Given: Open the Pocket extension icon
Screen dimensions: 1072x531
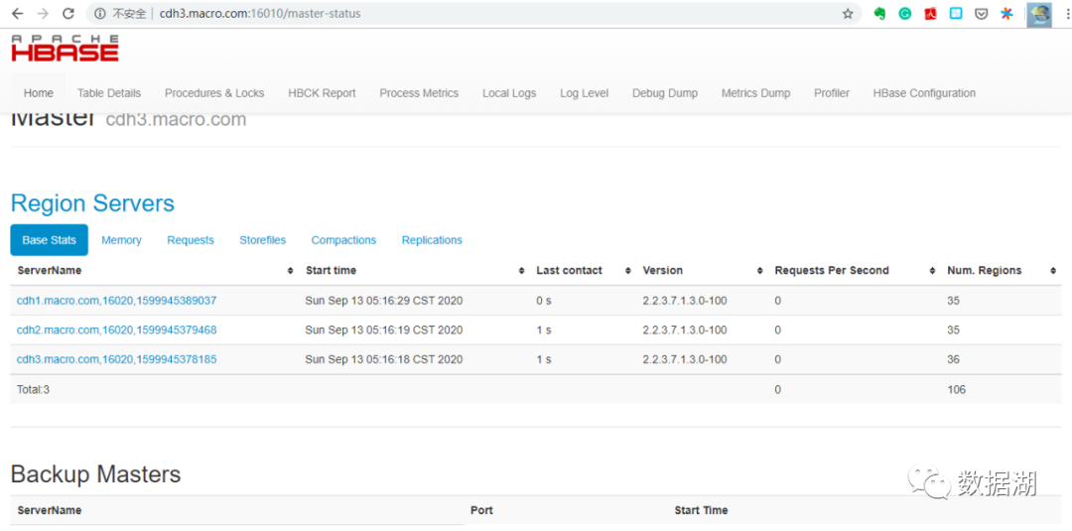Looking at the screenshot, I should pyautogui.click(x=981, y=14).
